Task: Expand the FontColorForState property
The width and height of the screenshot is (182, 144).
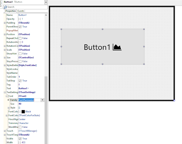Action: tap(7, 116)
